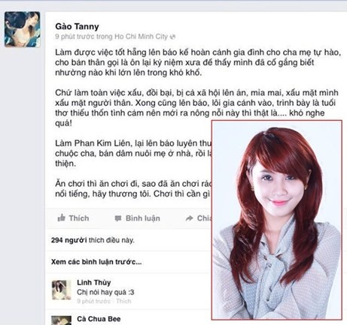Click the share arrow icon
Screen dimensions: 347x325
(x=189, y=218)
